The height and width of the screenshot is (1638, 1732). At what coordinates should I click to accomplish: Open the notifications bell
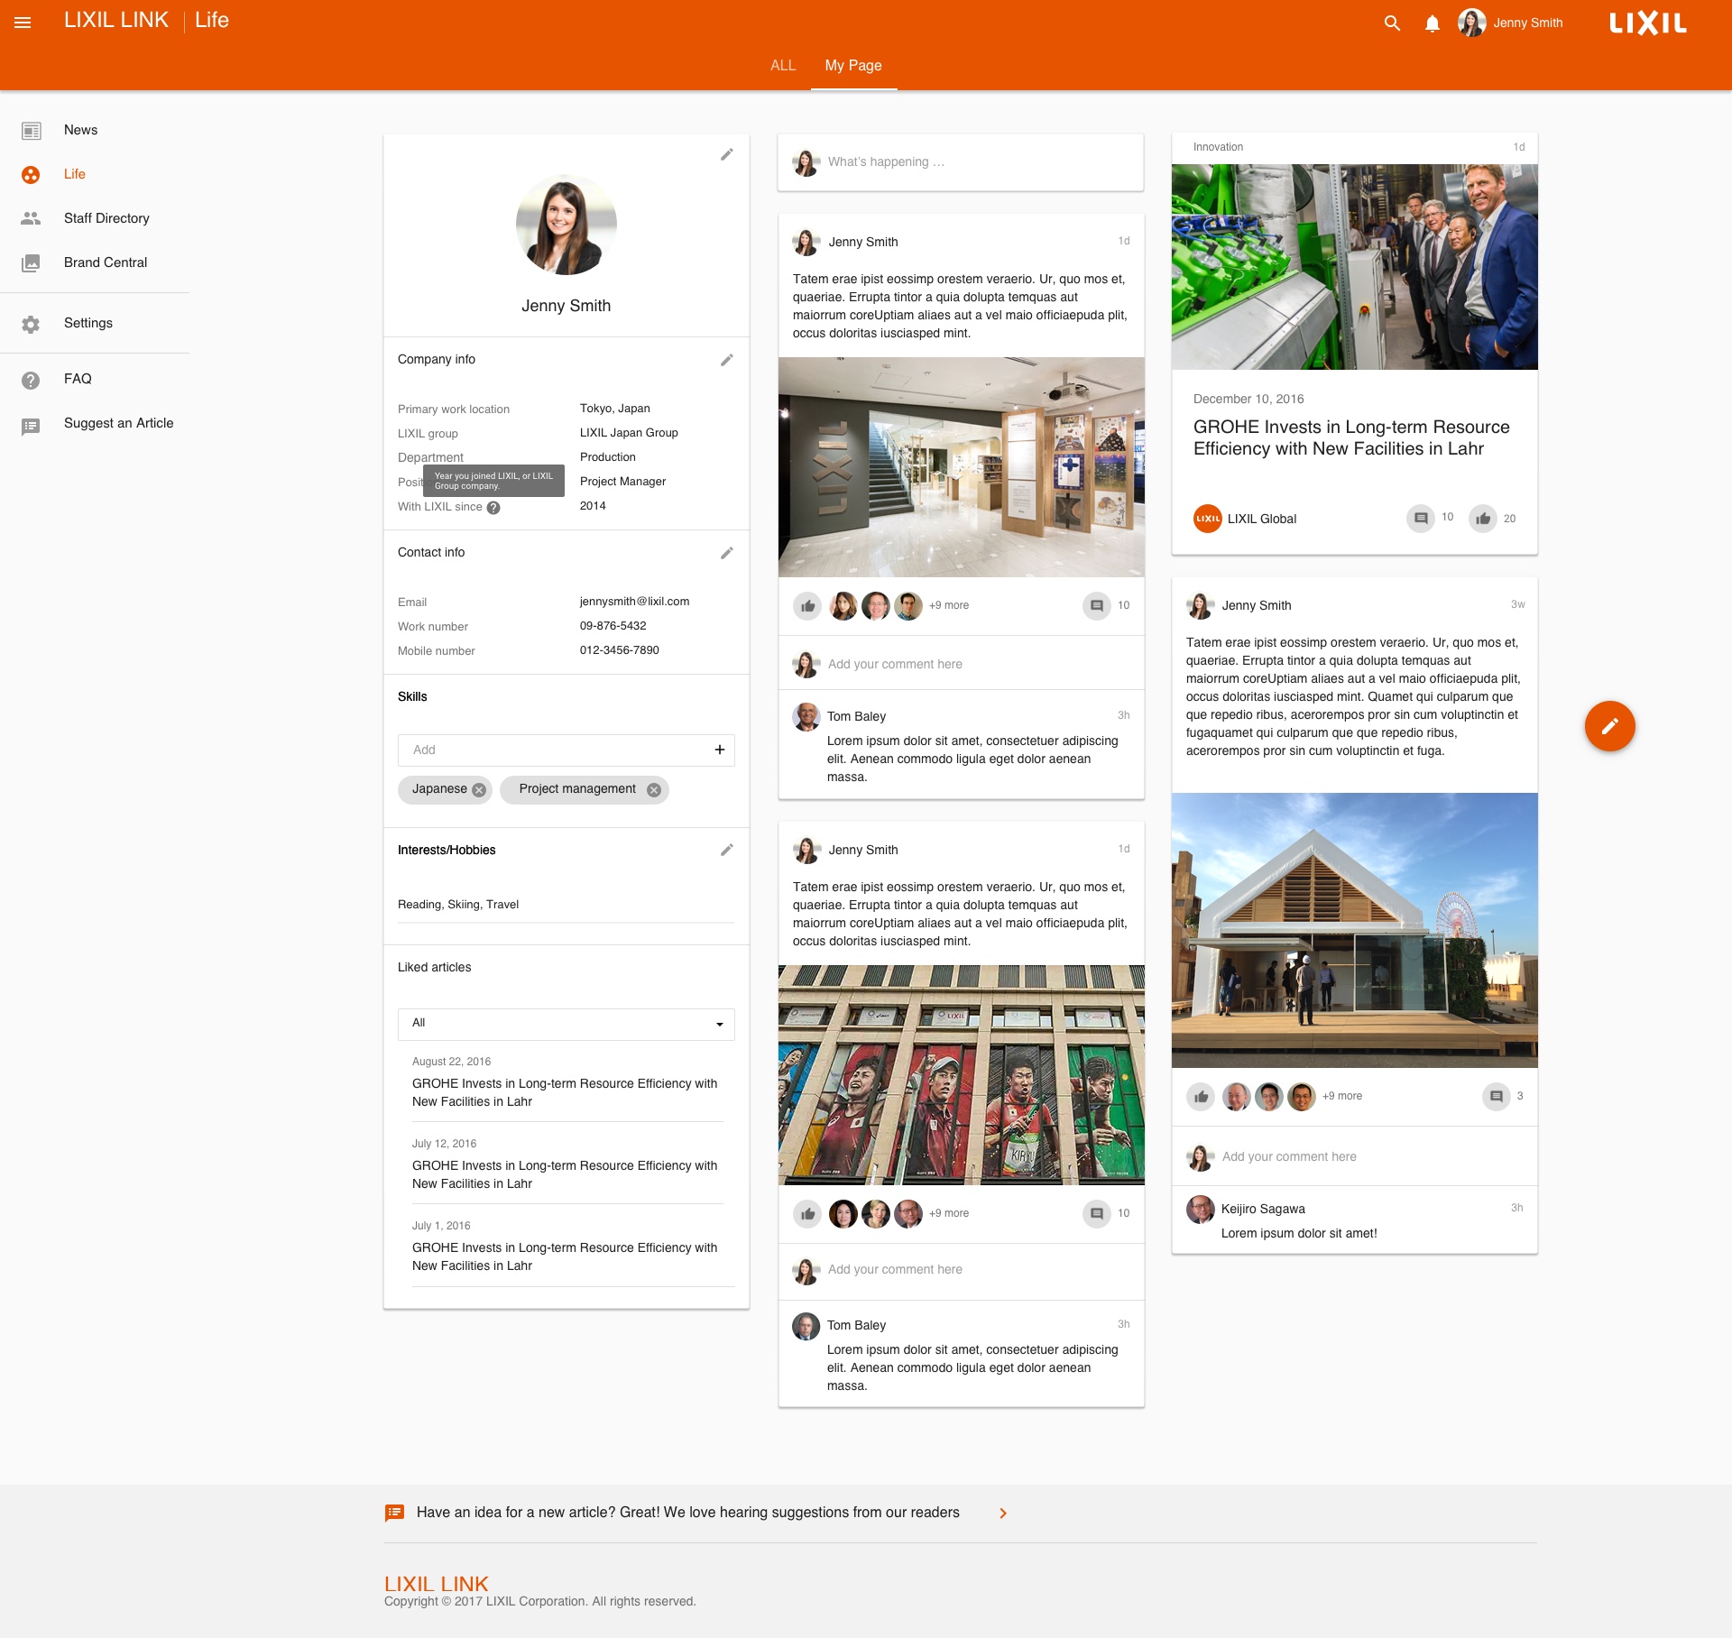point(1432,23)
